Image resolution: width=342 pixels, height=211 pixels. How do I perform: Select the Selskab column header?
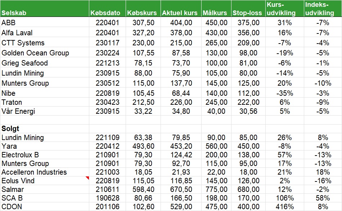coord(14,13)
